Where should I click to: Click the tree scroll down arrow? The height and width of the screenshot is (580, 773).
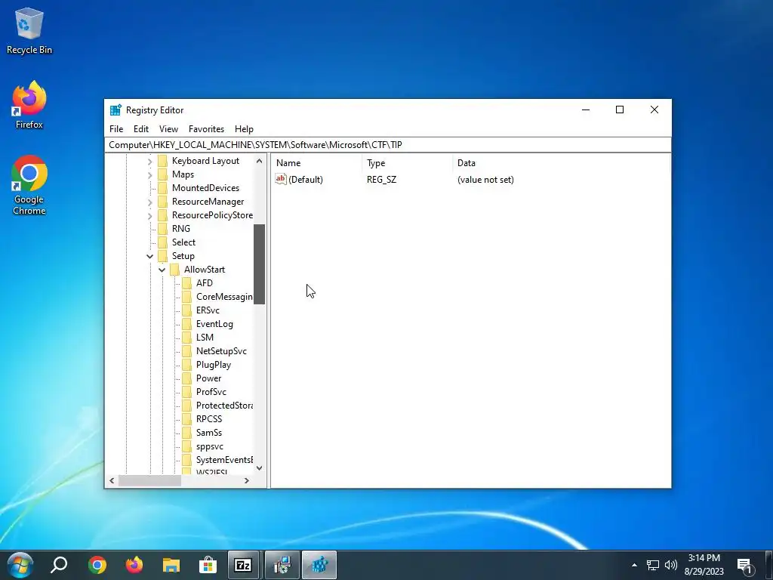click(260, 467)
